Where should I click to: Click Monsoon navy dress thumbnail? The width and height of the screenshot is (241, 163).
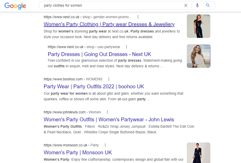tap(198, 153)
